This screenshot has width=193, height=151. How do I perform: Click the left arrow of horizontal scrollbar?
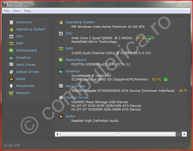(x=58, y=134)
